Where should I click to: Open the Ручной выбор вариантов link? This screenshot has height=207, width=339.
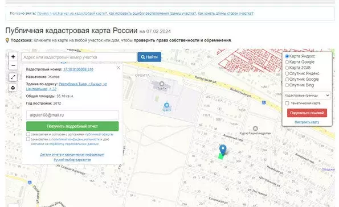click(x=72, y=160)
